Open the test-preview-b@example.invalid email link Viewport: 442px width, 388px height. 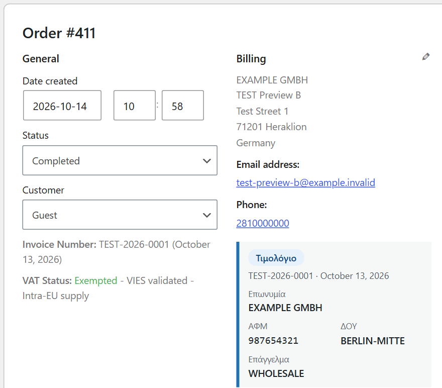305,183
